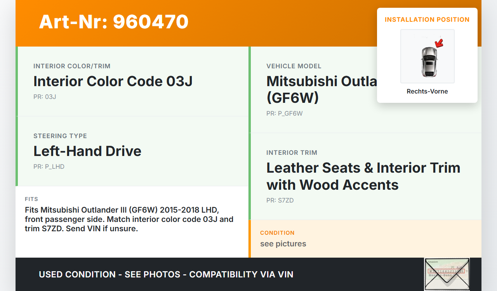Open the vehicle registration document thumbnail
This screenshot has height=291, width=497.
pyautogui.click(x=447, y=274)
